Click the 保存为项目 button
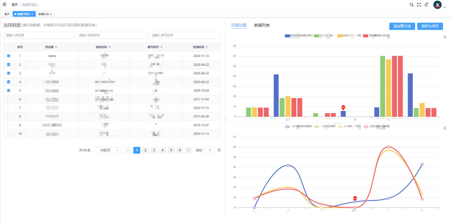Image resolution: width=451 pixels, height=223 pixels. tap(430, 26)
